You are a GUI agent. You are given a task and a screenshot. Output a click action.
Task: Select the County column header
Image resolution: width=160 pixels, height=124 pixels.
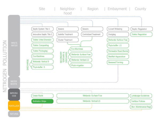(x=140, y=9)
